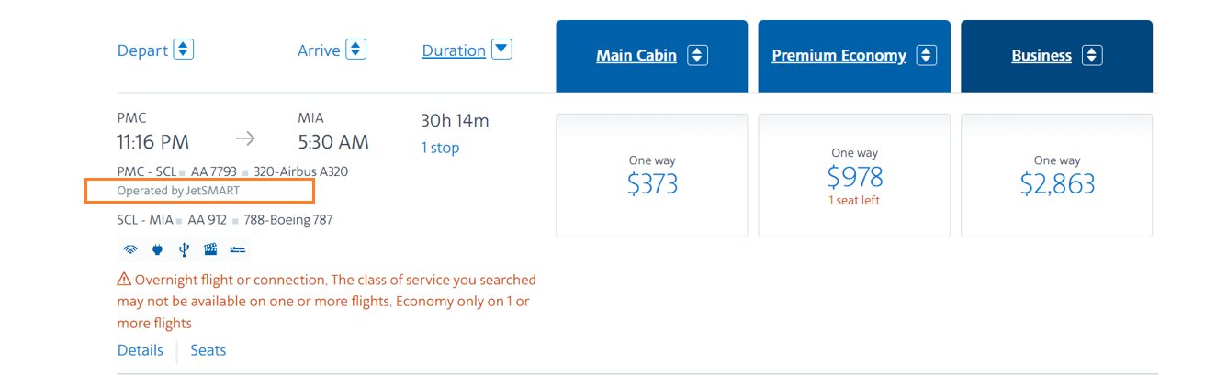Click the in-flight entertainment clapperboard icon

click(210, 249)
